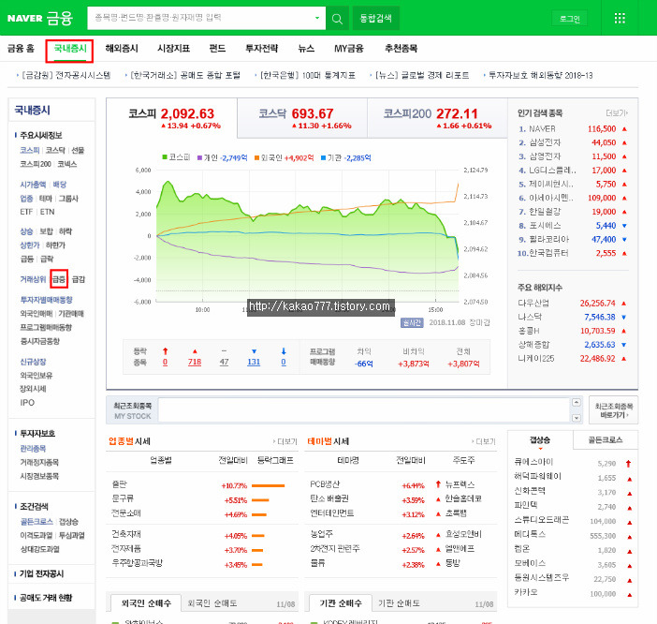The image size is (657, 624).
Task: Open 포시에스 in popular search list
Action: point(545,226)
